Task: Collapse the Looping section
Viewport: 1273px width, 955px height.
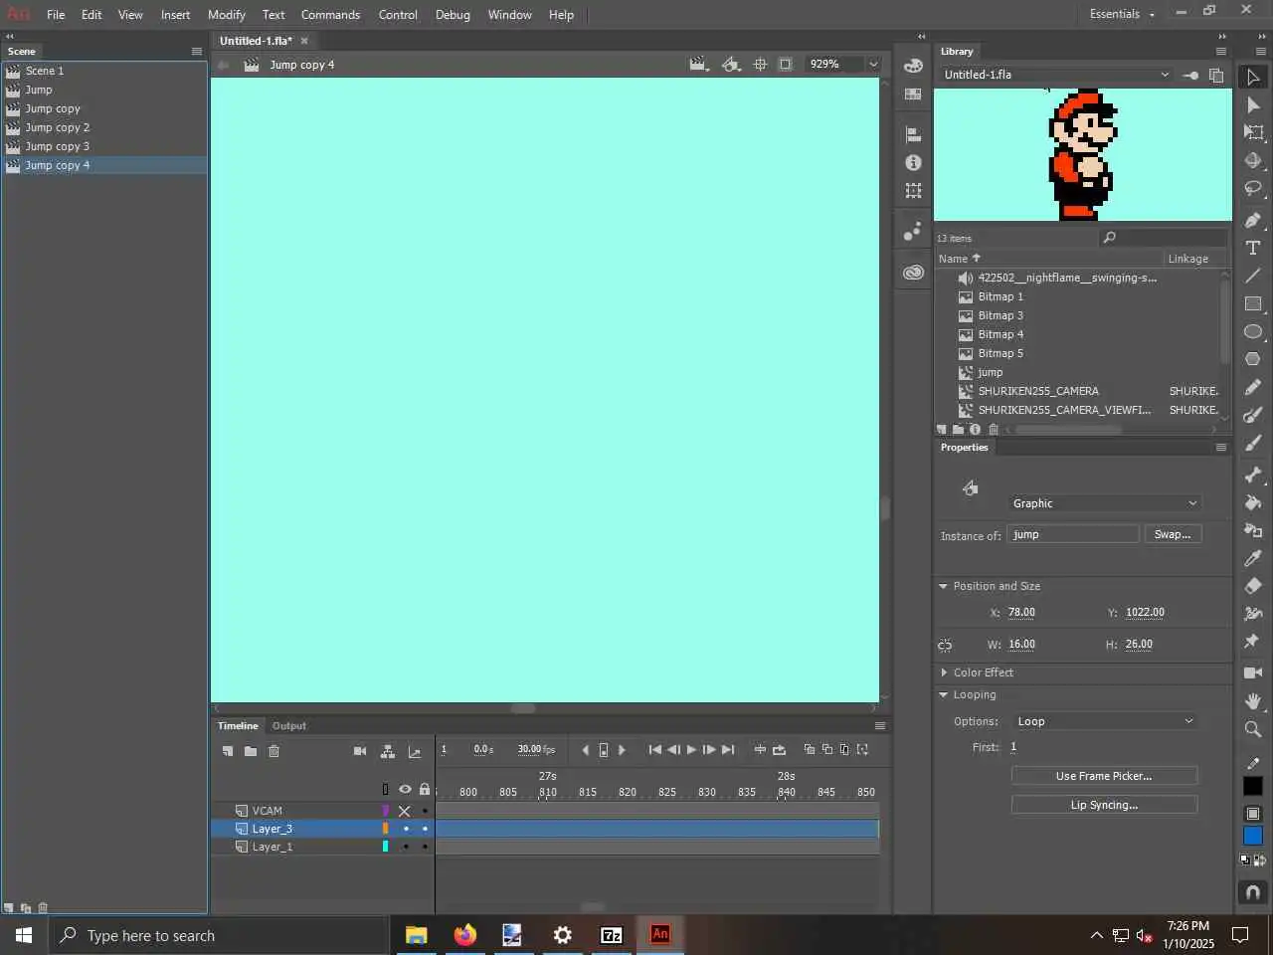Action: pyautogui.click(x=943, y=694)
